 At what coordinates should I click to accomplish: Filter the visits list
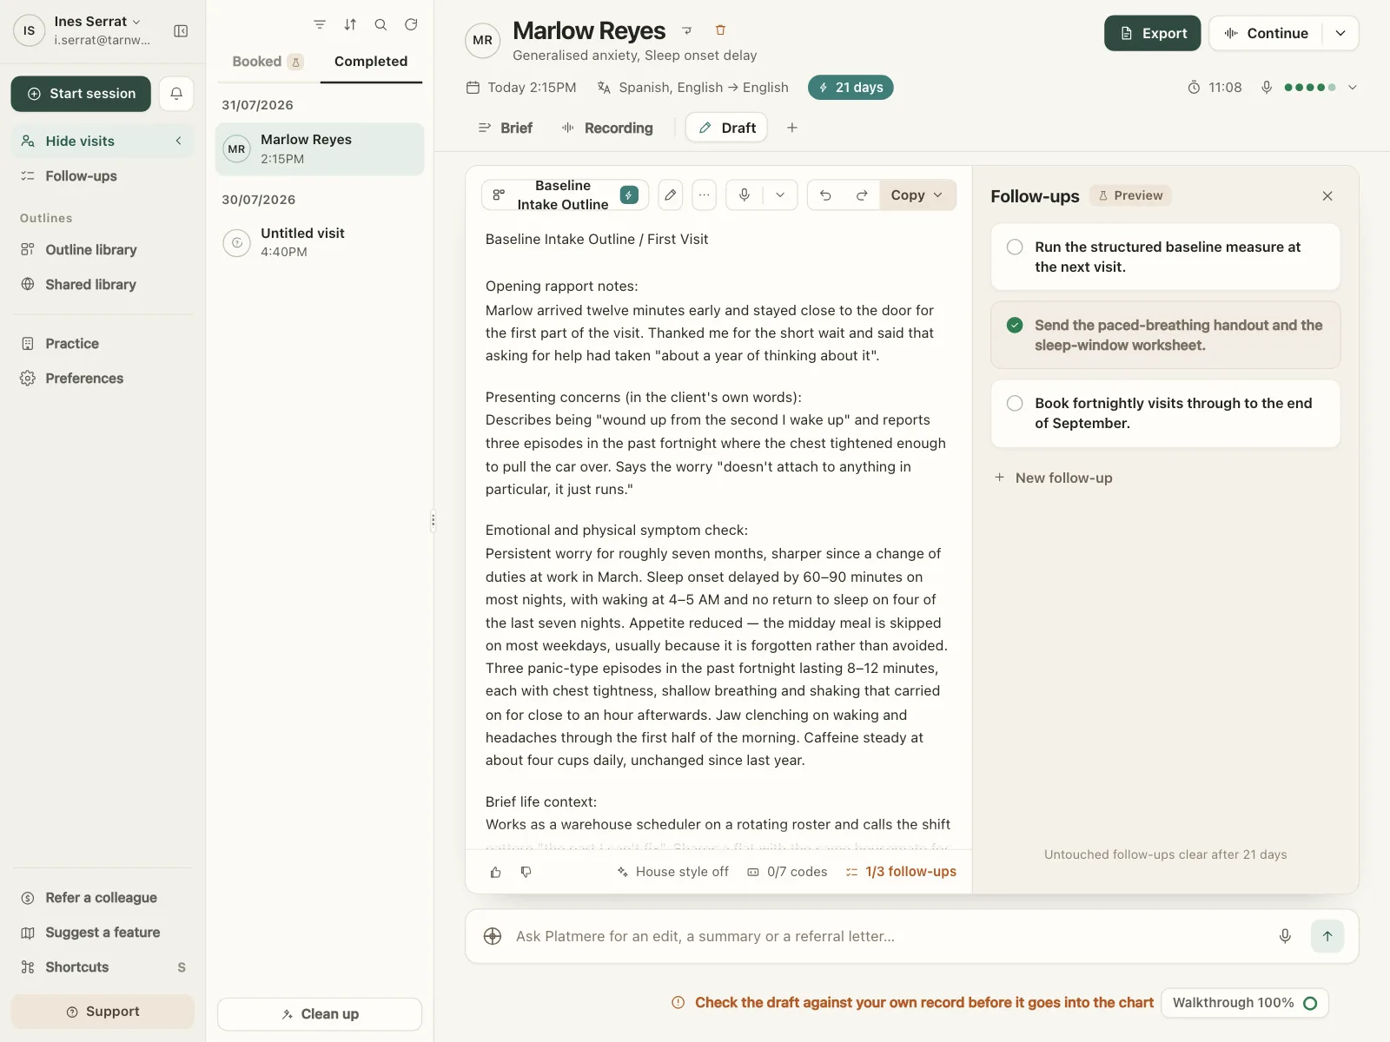[320, 24]
